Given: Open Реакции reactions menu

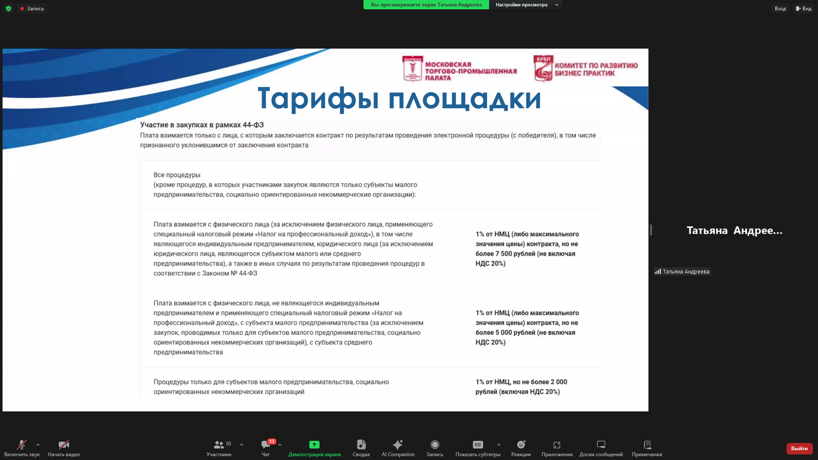Looking at the screenshot, I should tap(521, 448).
